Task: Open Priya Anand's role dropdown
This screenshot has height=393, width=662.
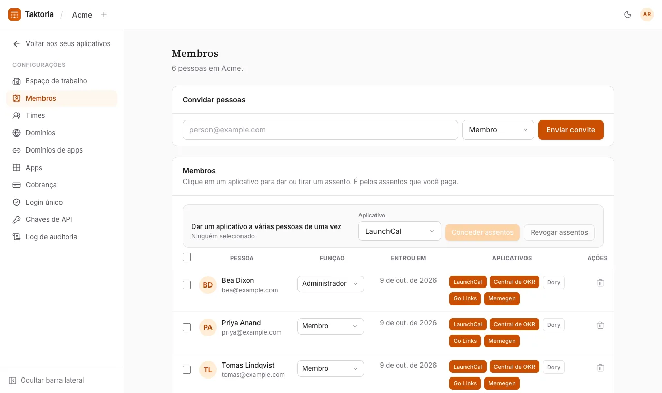Action: click(330, 326)
